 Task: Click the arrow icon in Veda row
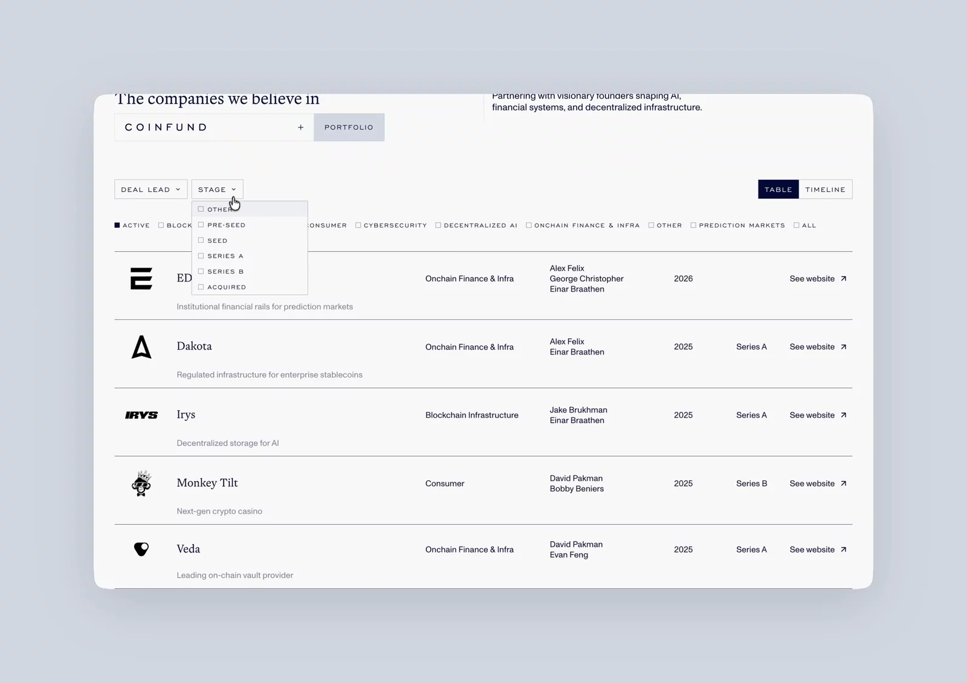coord(844,550)
